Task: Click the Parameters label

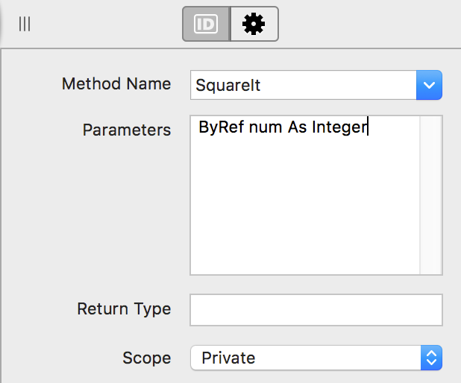Action: [127, 130]
